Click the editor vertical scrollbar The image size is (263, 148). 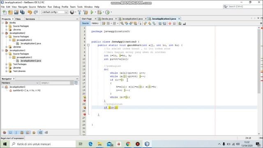pos(259,61)
